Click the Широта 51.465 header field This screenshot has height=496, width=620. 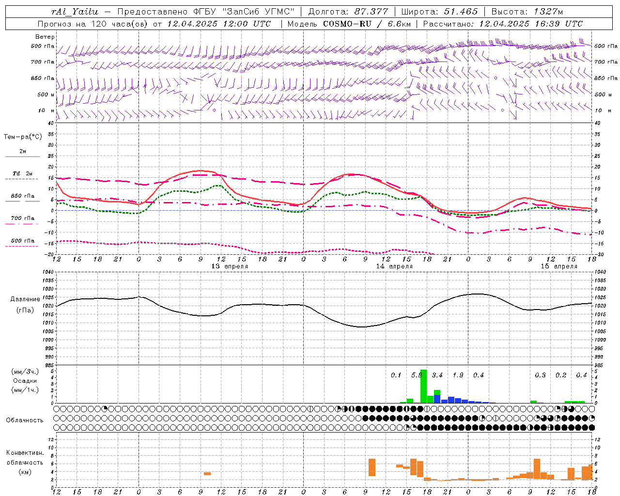click(x=439, y=12)
